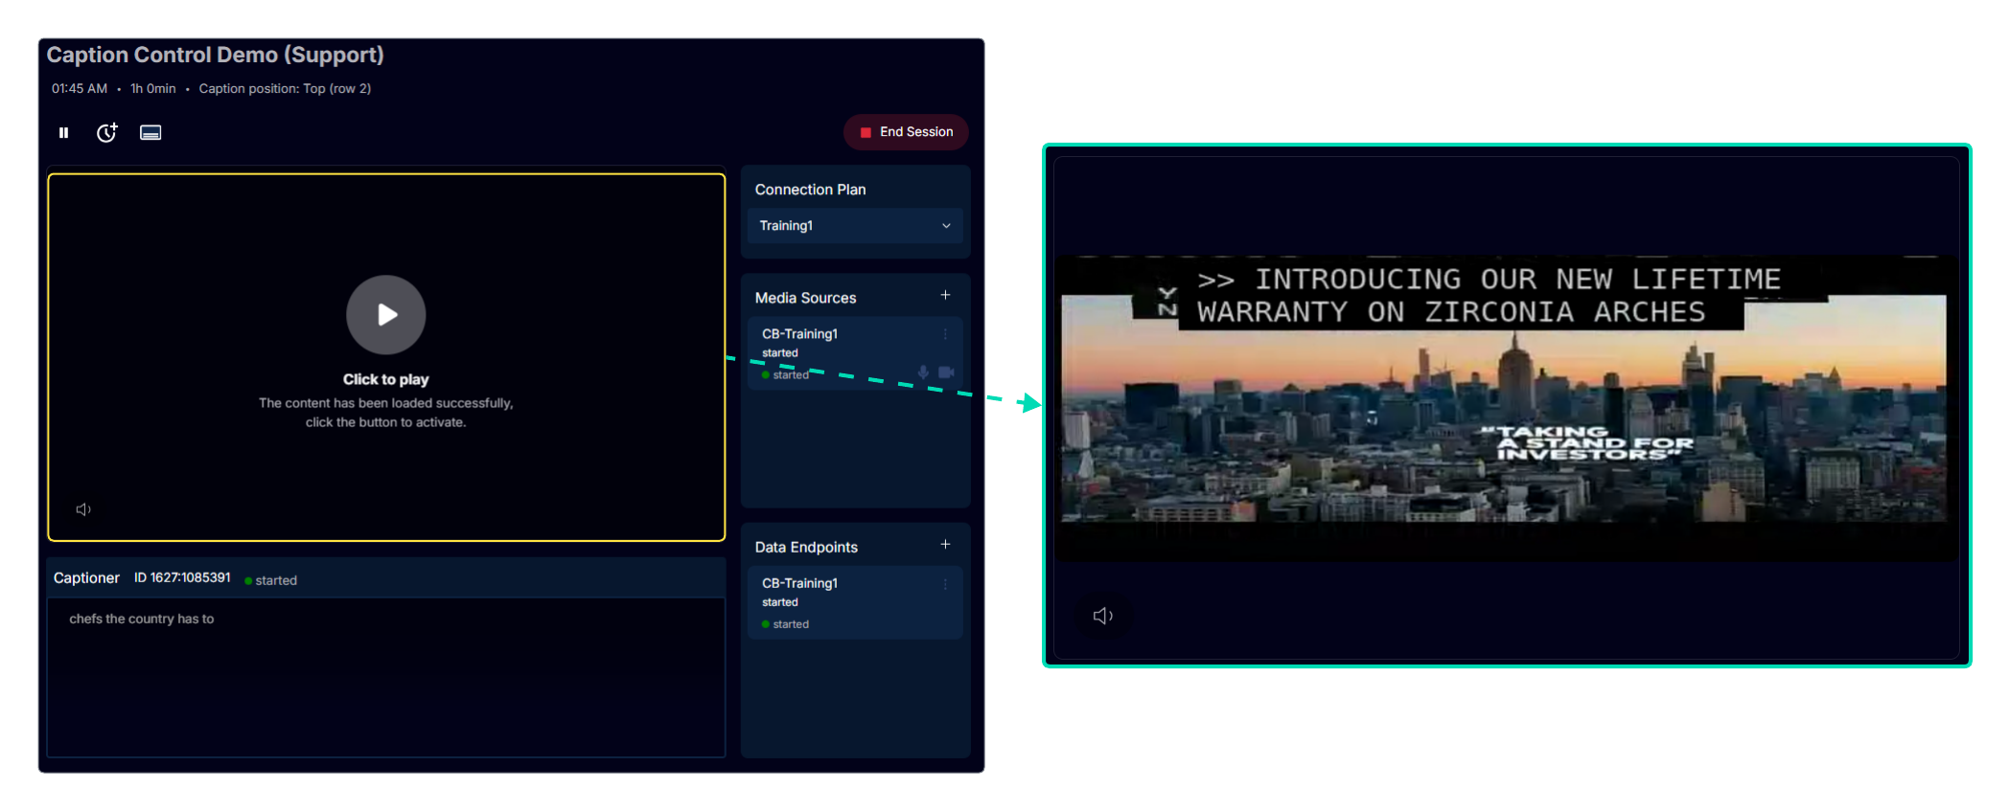Click the camera icon on the media source
The width and height of the screenshot is (2009, 811).
(946, 372)
